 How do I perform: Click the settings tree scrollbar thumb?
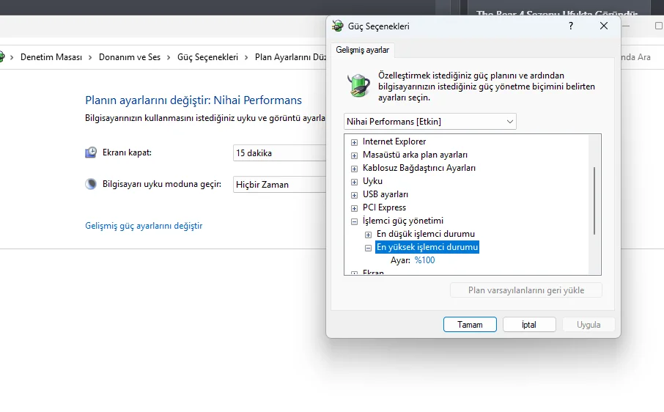point(594,201)
